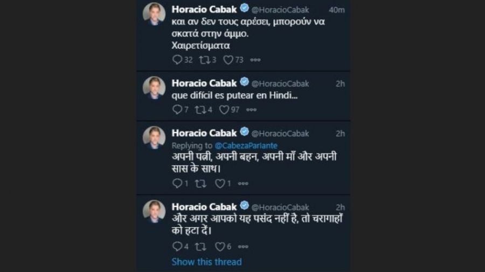Reply to the 'putear en Hindi' tweet
This screenshot has width=485, height=272.
coord(177,109)
